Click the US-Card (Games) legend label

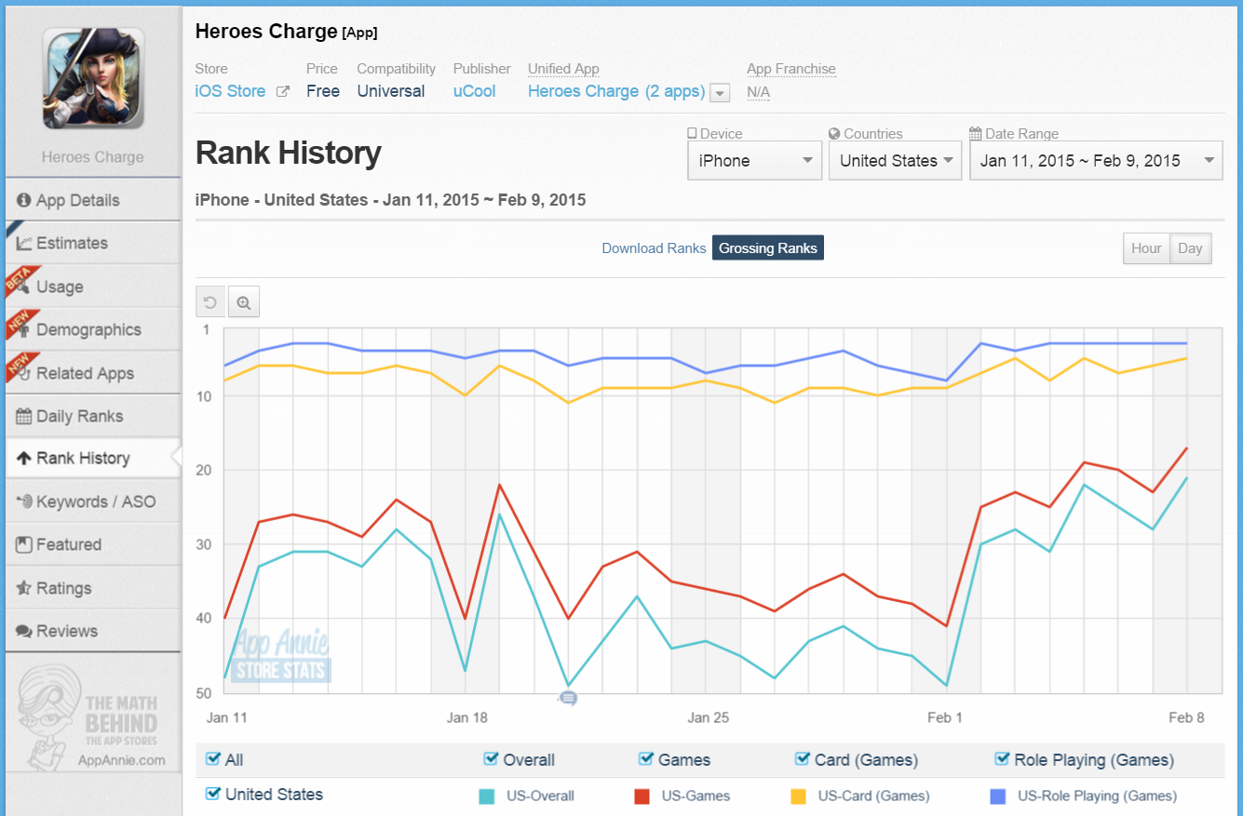coord(873,796)
